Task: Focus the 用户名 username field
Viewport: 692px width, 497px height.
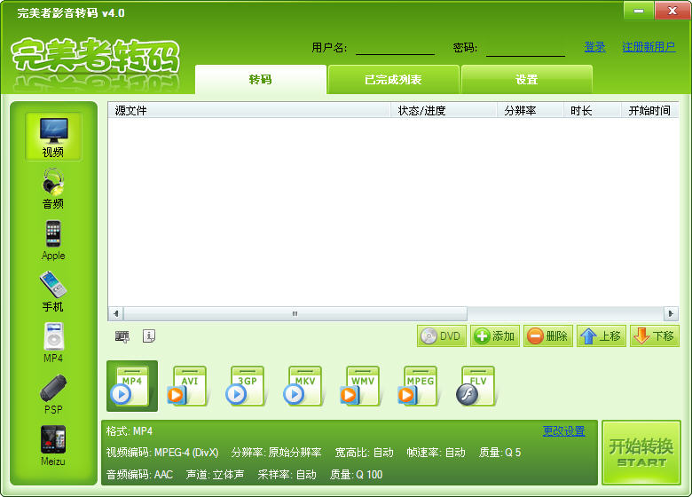Action: click(396, 48)
